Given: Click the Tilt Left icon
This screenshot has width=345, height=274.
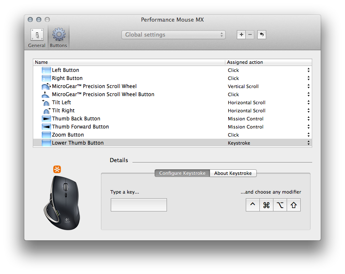Looking at the screenshot, I should [46, 103].
